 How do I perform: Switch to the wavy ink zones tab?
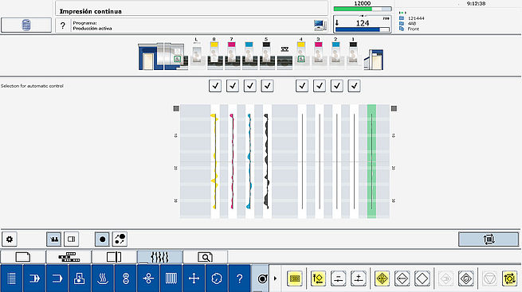160,257
